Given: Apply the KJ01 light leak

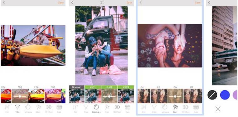Looking at the screenshot, I should [x=93, y=94].
